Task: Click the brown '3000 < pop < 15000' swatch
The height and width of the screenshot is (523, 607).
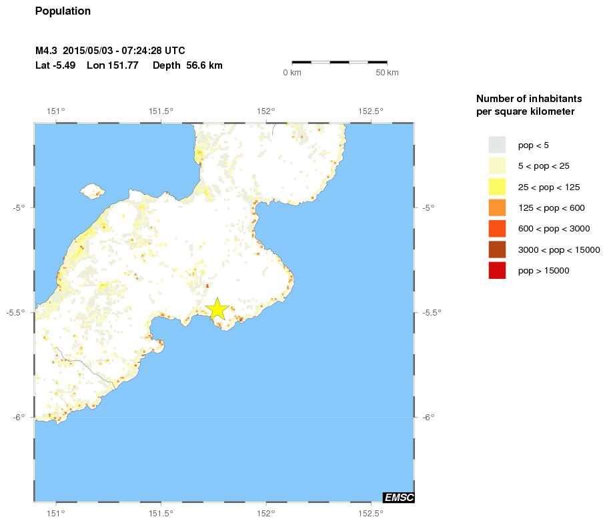Action: click(497, 249)
